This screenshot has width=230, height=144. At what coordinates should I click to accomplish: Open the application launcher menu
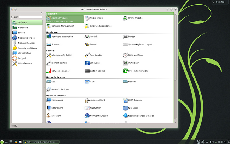point(2,142)
